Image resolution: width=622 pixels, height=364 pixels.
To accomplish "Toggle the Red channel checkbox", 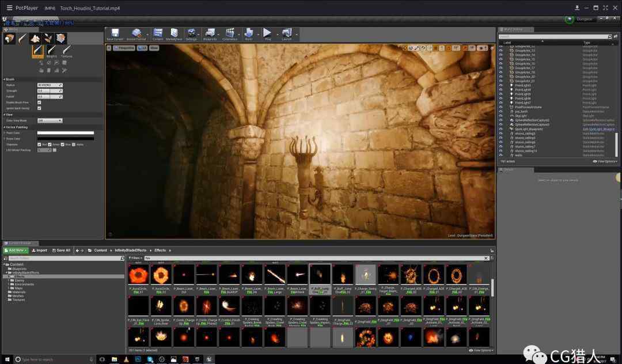I will [39, 145].
